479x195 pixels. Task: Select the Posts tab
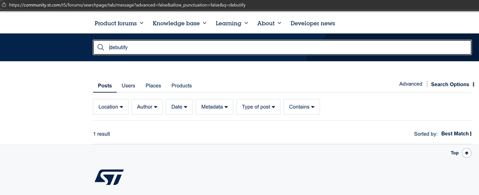[105, 86]
